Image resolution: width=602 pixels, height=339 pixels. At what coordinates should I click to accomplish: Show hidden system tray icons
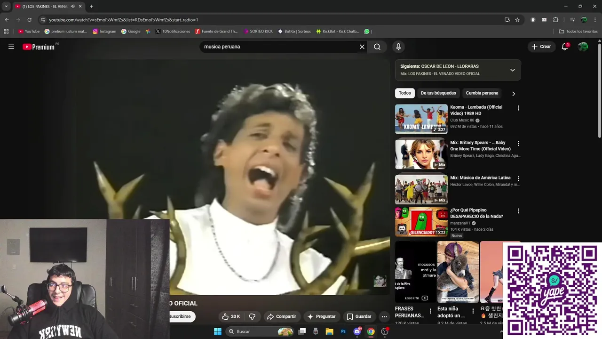(x=501, y=331)
